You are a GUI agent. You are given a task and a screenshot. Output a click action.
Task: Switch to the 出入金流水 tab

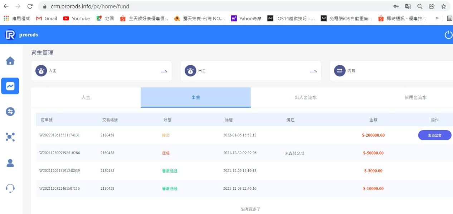pyautogui.click(x=306, y=97)
